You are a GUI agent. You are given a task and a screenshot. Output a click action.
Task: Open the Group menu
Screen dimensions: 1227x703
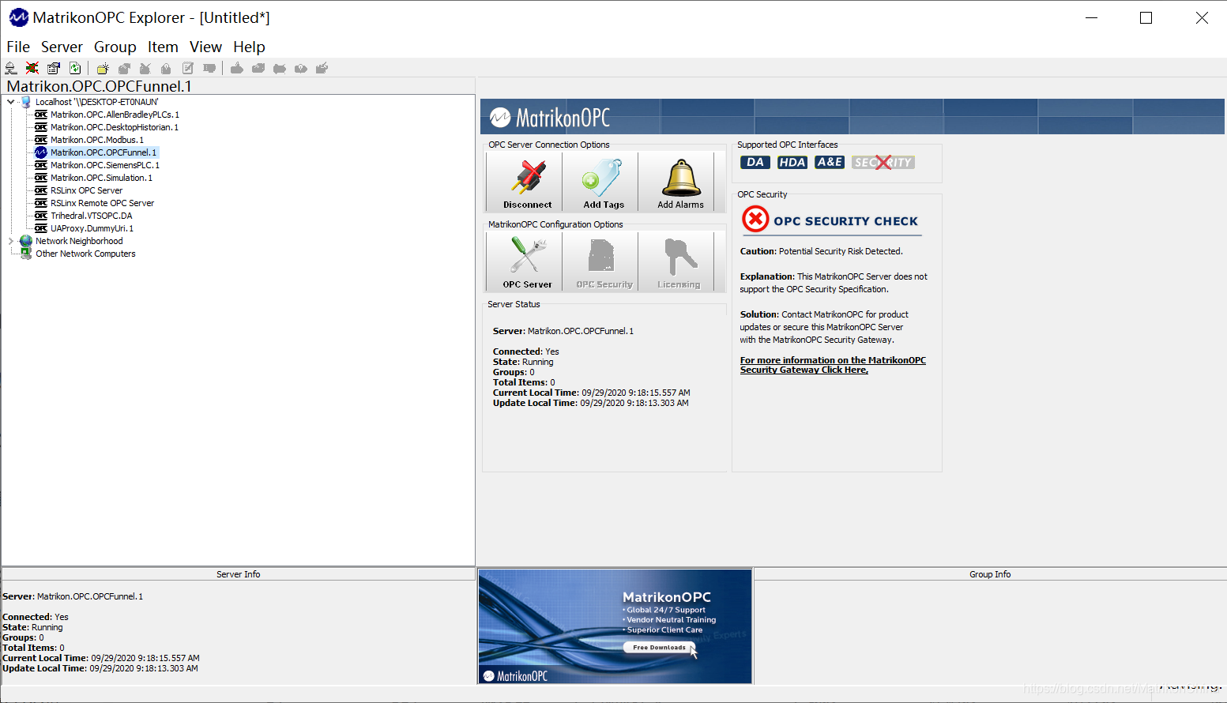(115, 47)
